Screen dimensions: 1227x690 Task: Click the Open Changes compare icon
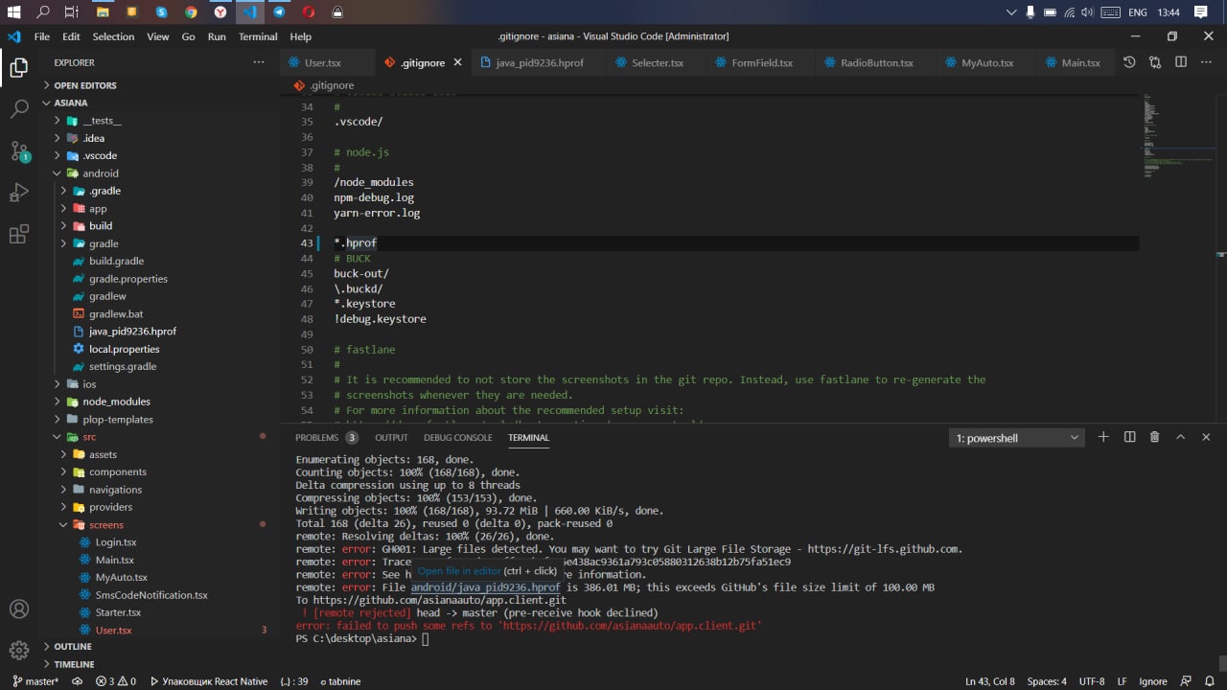click(1154, 62)
